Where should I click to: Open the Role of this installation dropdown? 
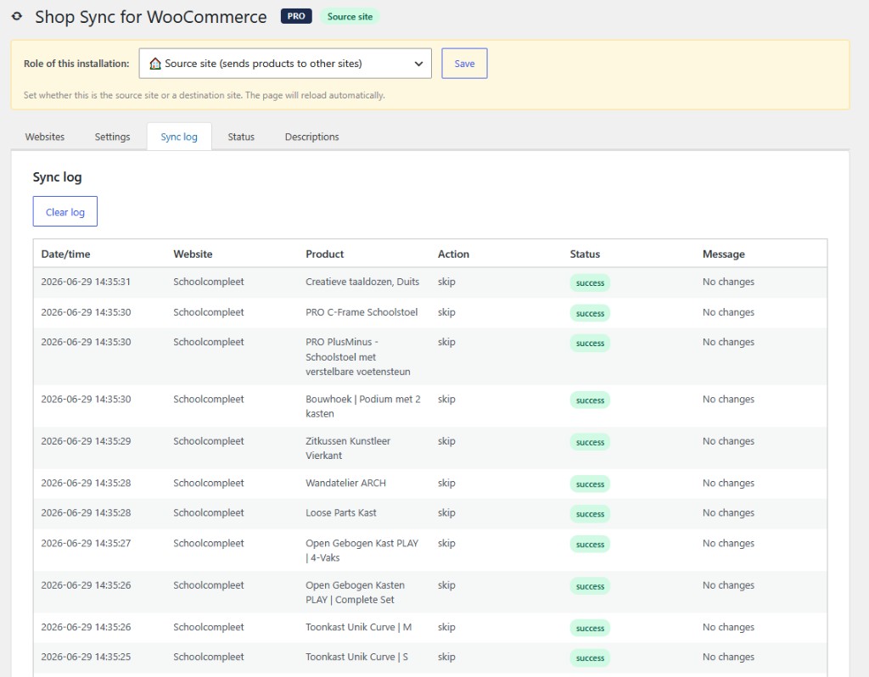285,63
